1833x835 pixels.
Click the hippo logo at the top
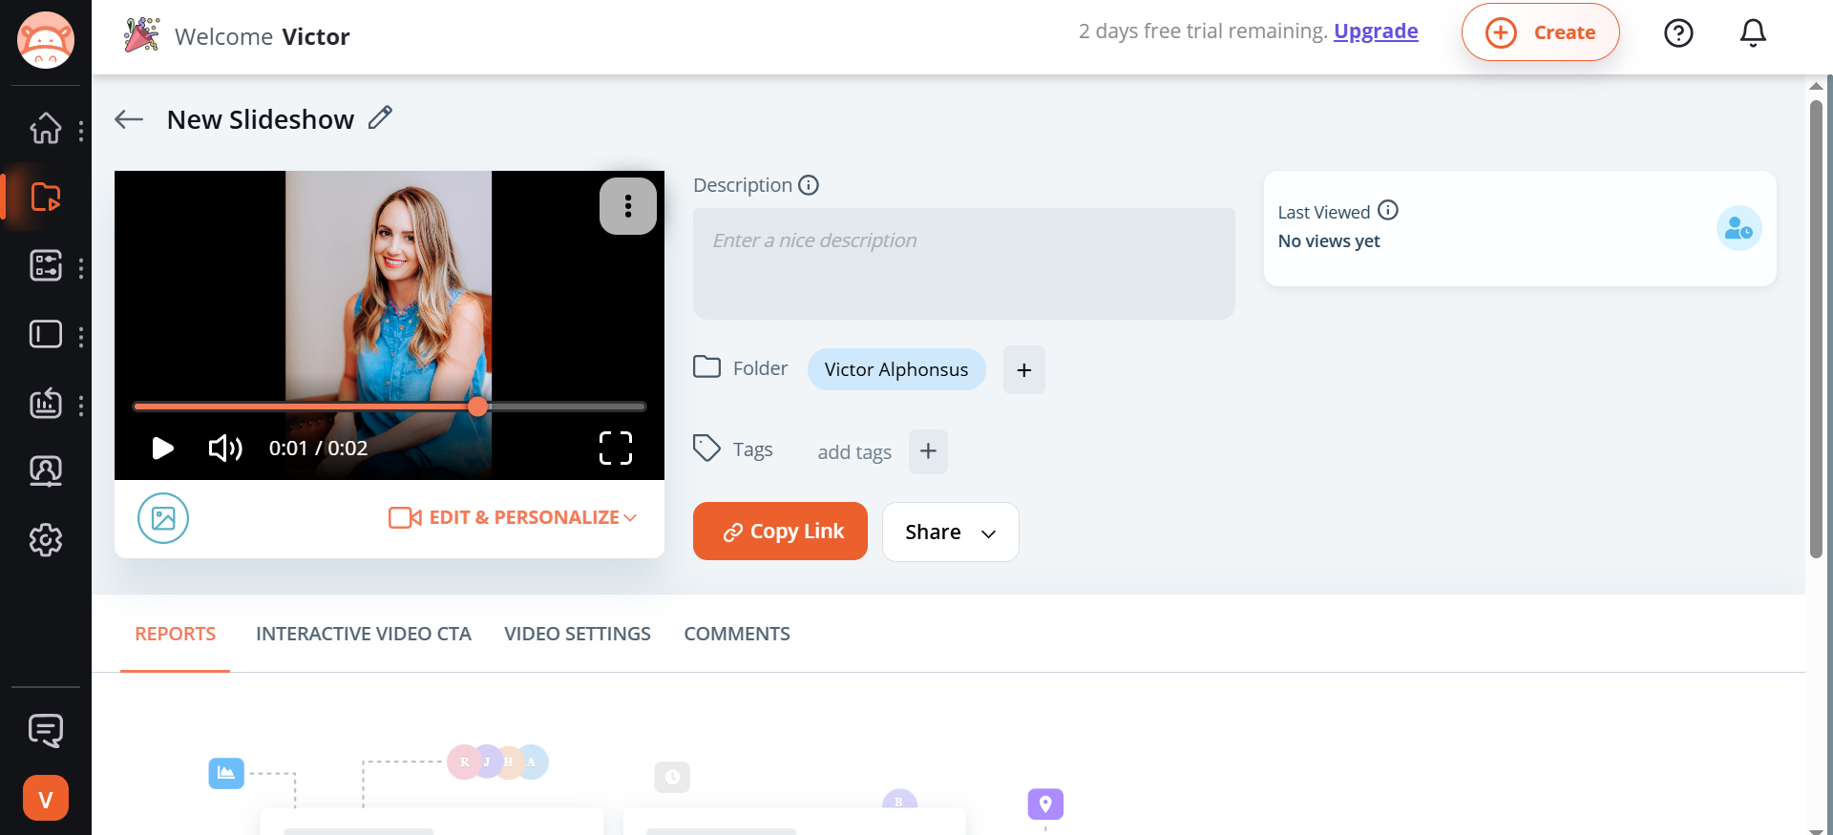point(46,40)
